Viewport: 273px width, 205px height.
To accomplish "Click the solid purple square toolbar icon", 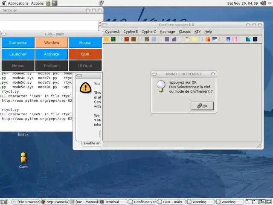I will [167, 39].
